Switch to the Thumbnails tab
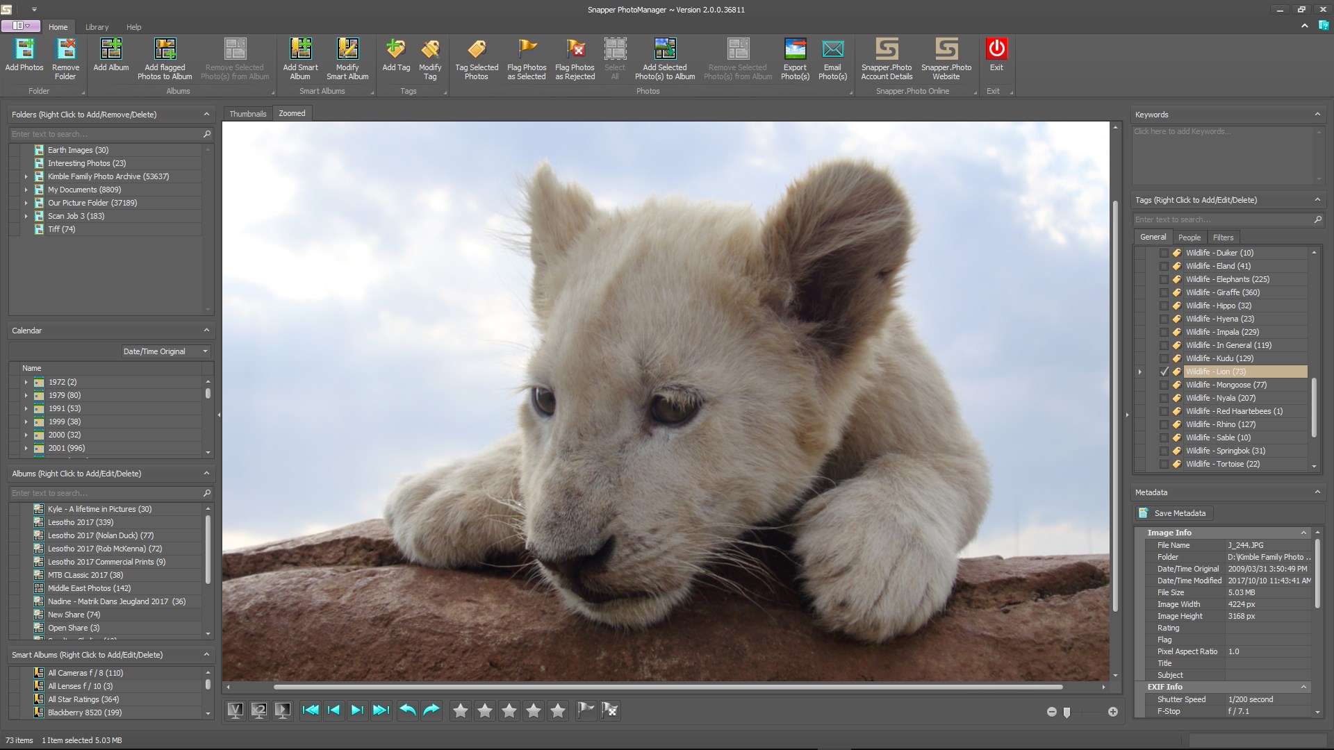 248,114
